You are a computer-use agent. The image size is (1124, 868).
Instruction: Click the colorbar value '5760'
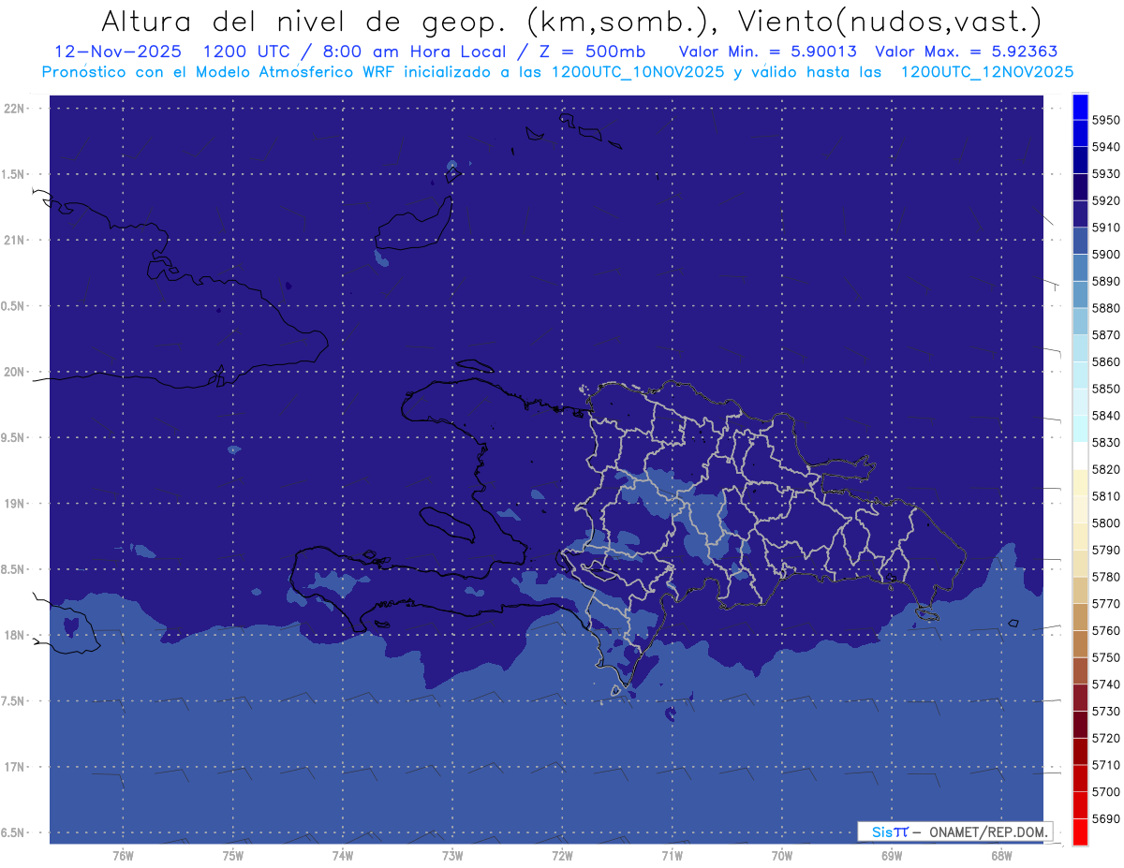[x=1106, y=631]
